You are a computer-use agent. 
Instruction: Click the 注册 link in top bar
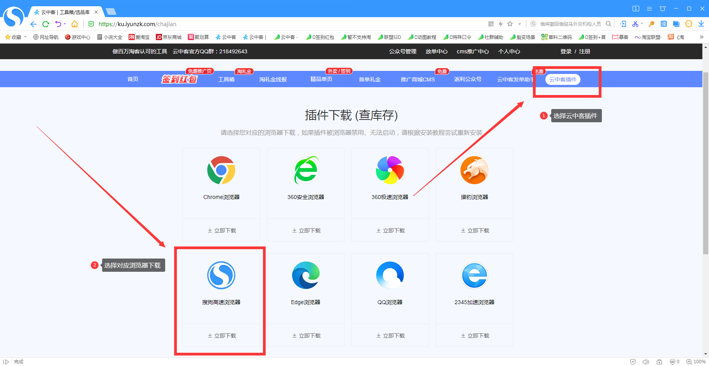tap(585, 51)
